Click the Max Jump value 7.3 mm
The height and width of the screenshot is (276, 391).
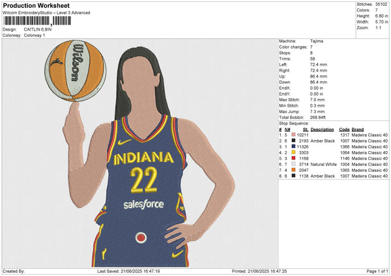pos(317,111)
